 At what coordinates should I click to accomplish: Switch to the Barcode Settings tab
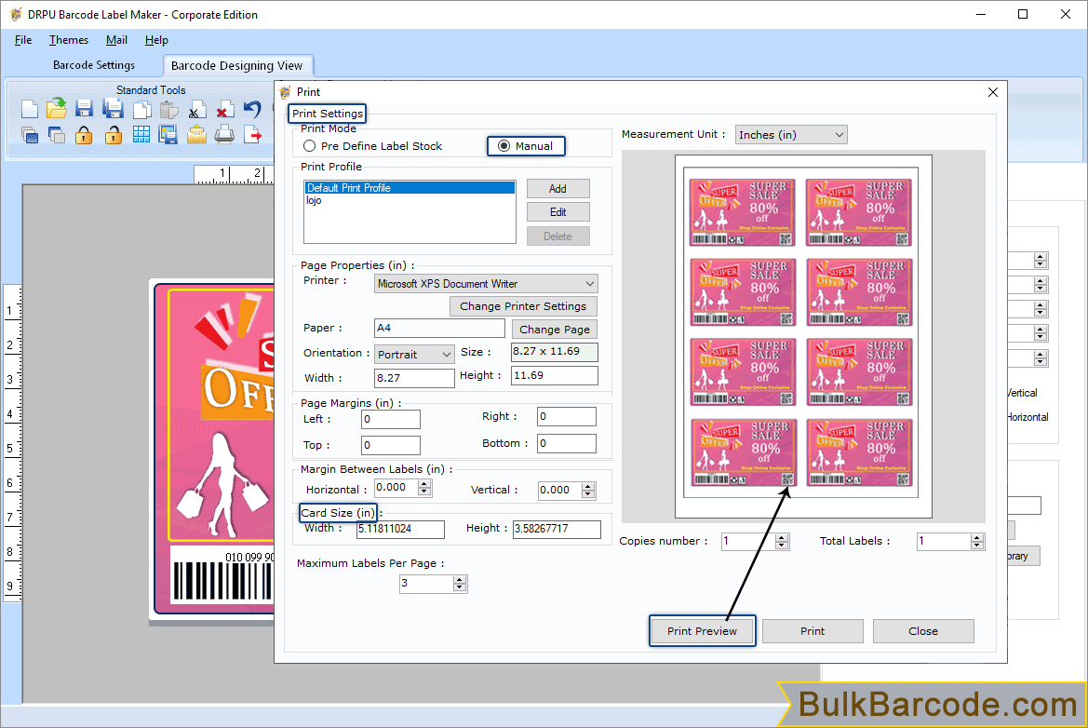pos(94,65)
